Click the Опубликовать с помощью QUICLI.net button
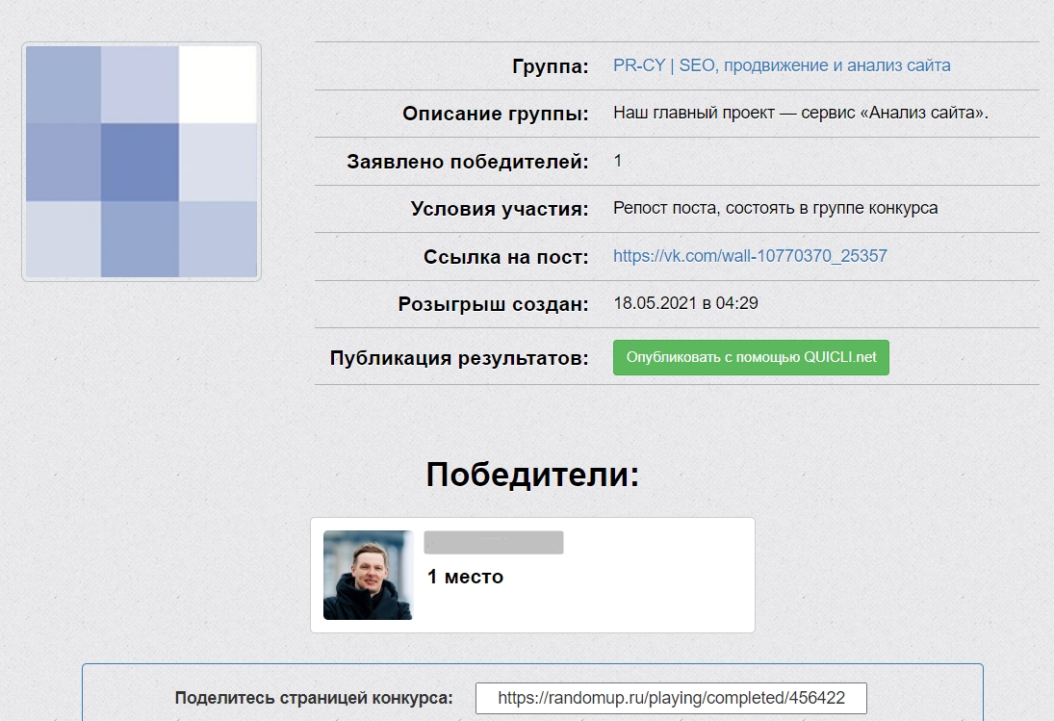The image size is (1054, 721). click(x=751, y=357)
